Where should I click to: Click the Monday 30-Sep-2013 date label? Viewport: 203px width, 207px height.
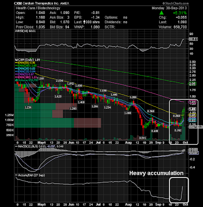[169, 8]
